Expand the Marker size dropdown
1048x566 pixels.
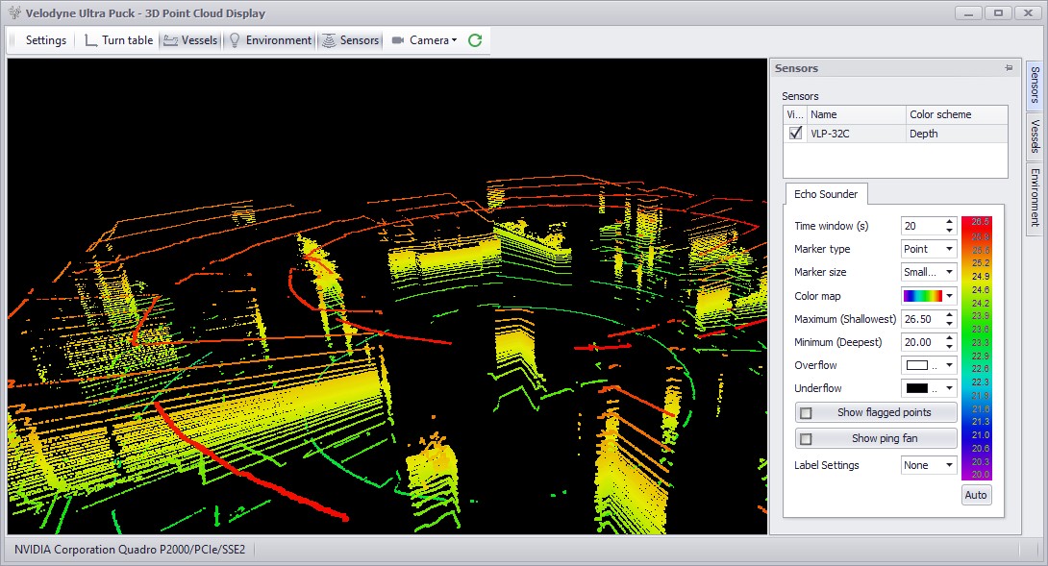[x=949, y=272]
